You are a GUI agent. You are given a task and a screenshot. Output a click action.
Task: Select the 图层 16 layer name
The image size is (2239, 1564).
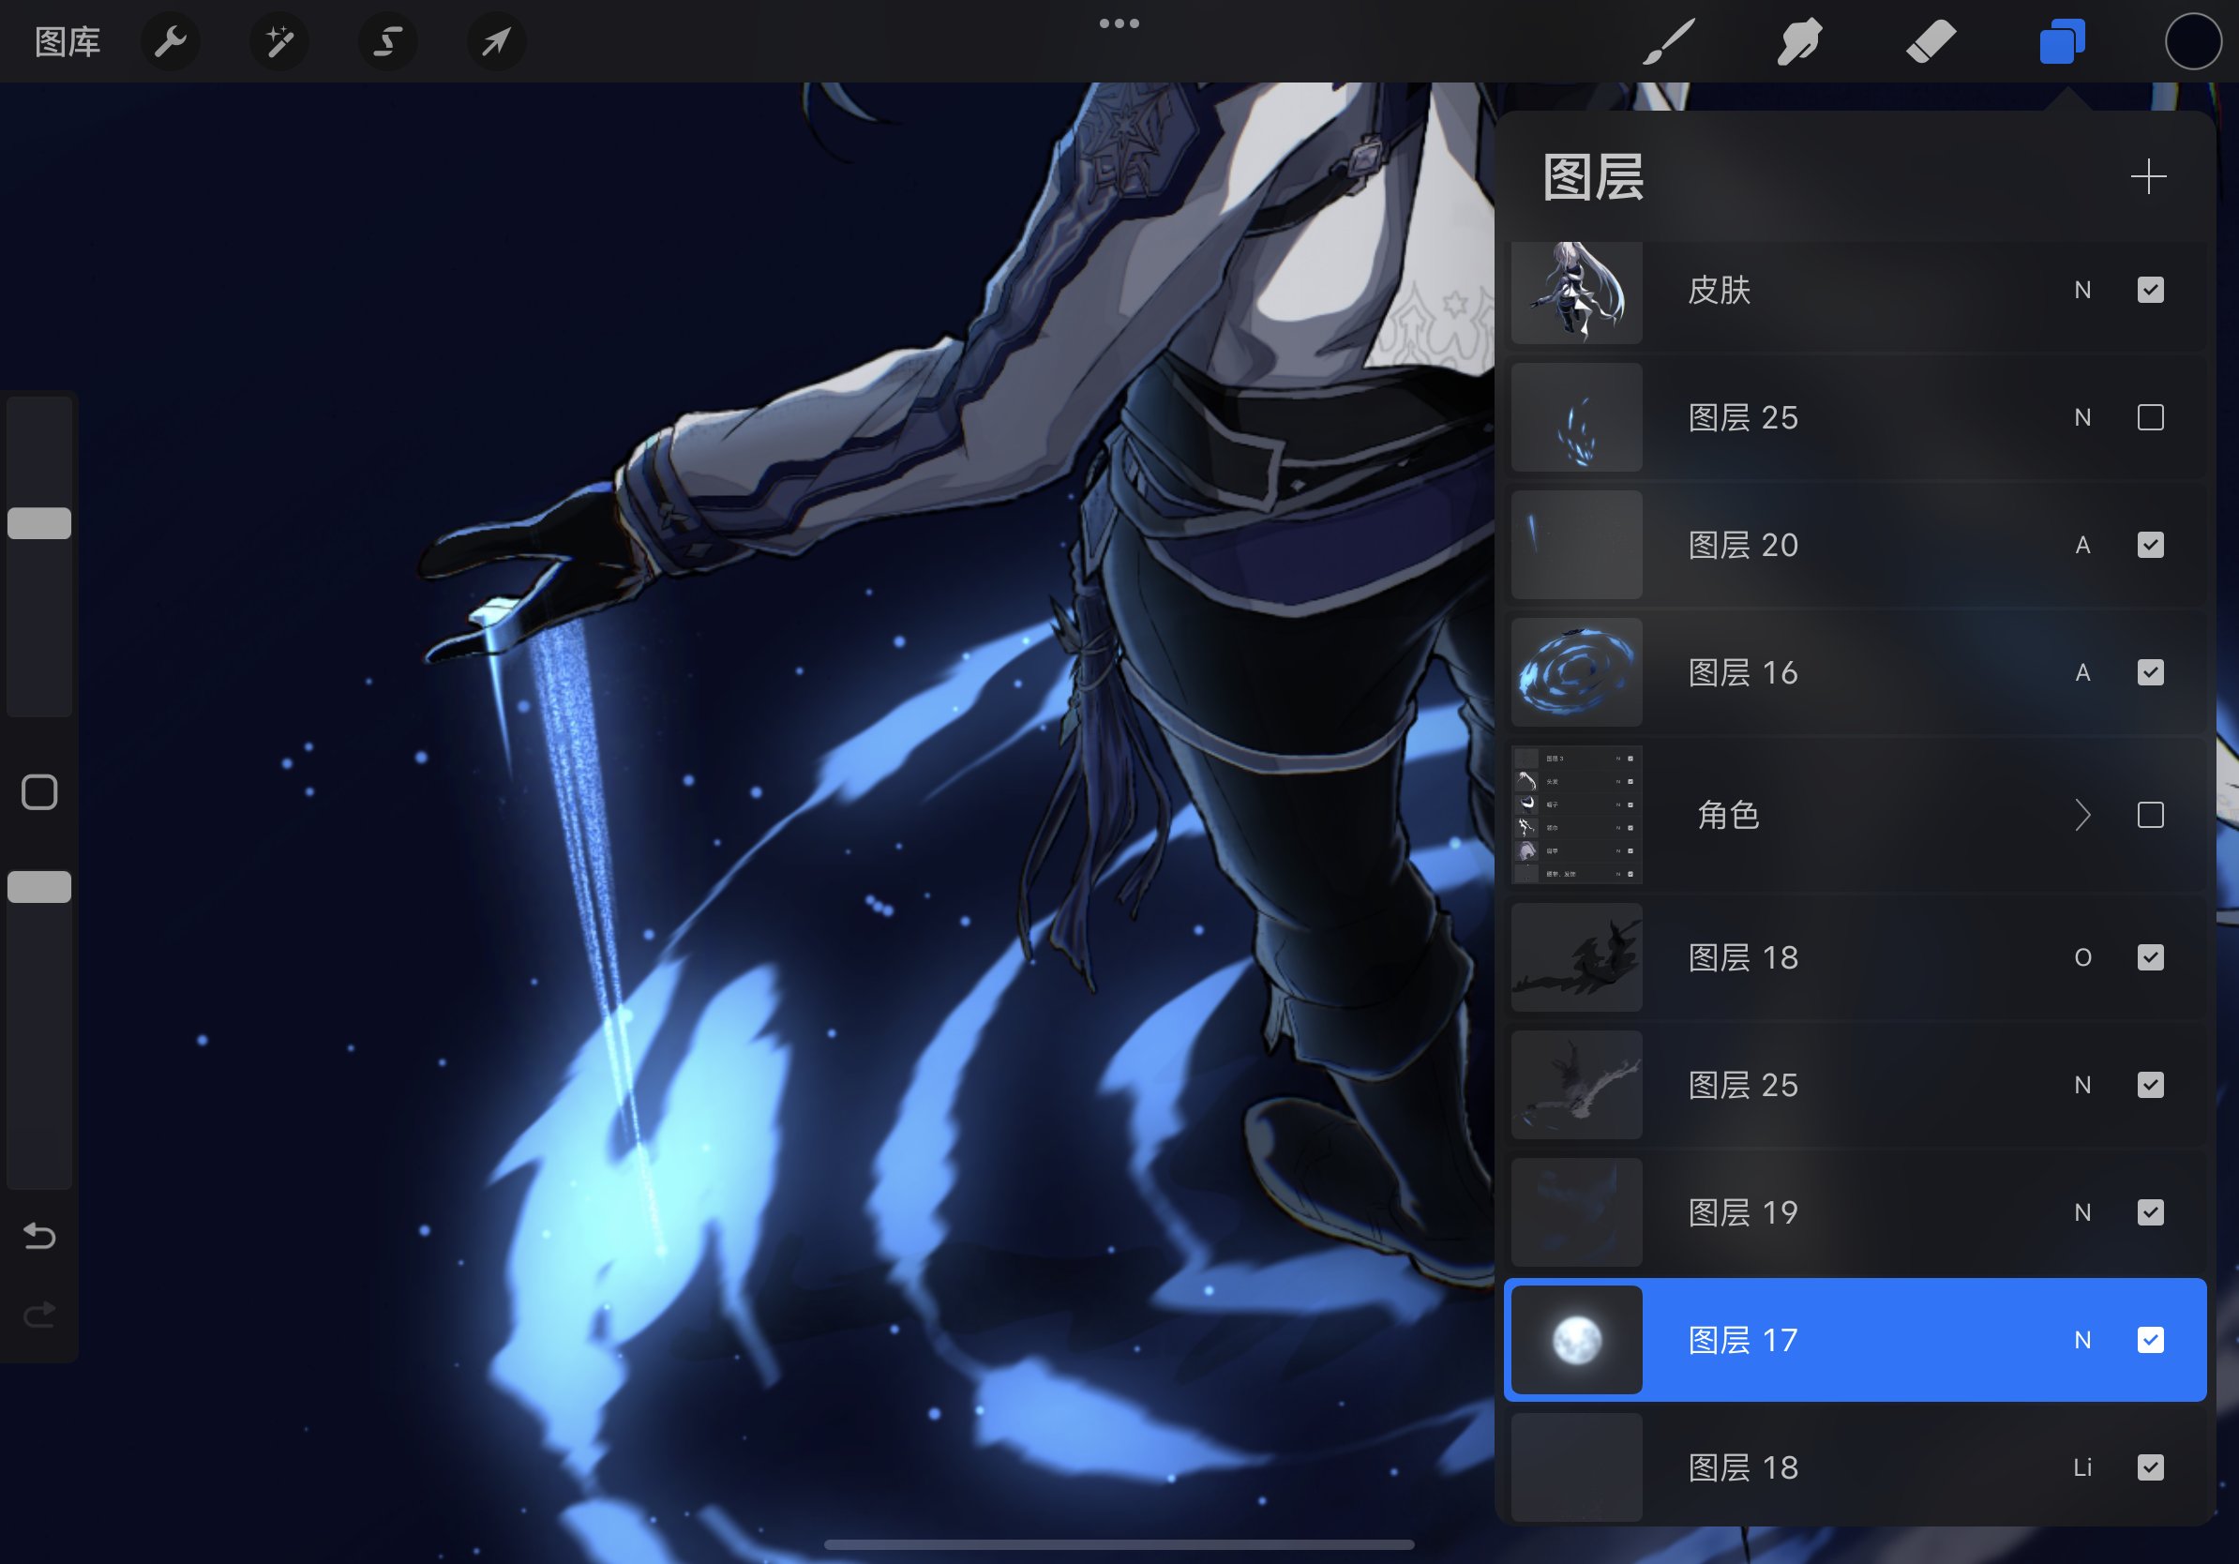point(1744,673)
